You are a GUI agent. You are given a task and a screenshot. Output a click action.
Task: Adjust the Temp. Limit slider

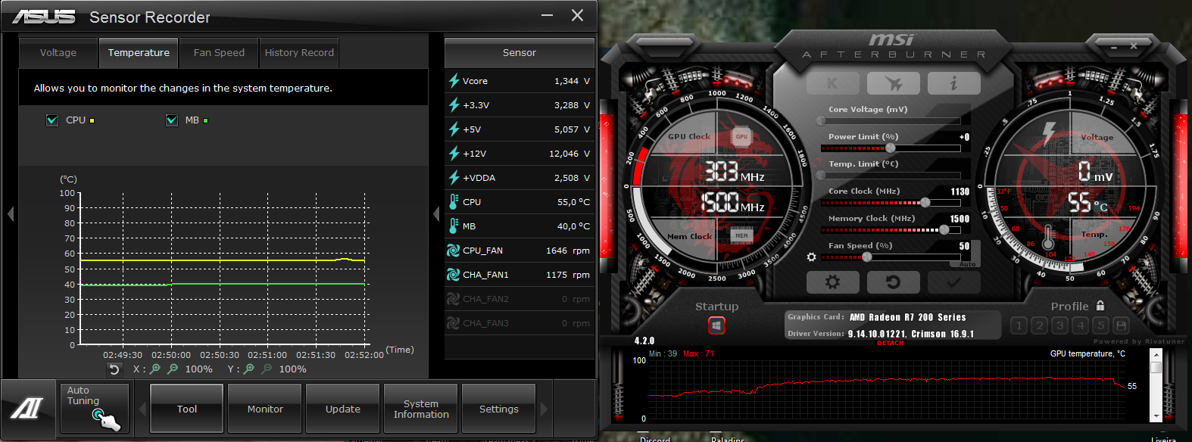point(891,176)
